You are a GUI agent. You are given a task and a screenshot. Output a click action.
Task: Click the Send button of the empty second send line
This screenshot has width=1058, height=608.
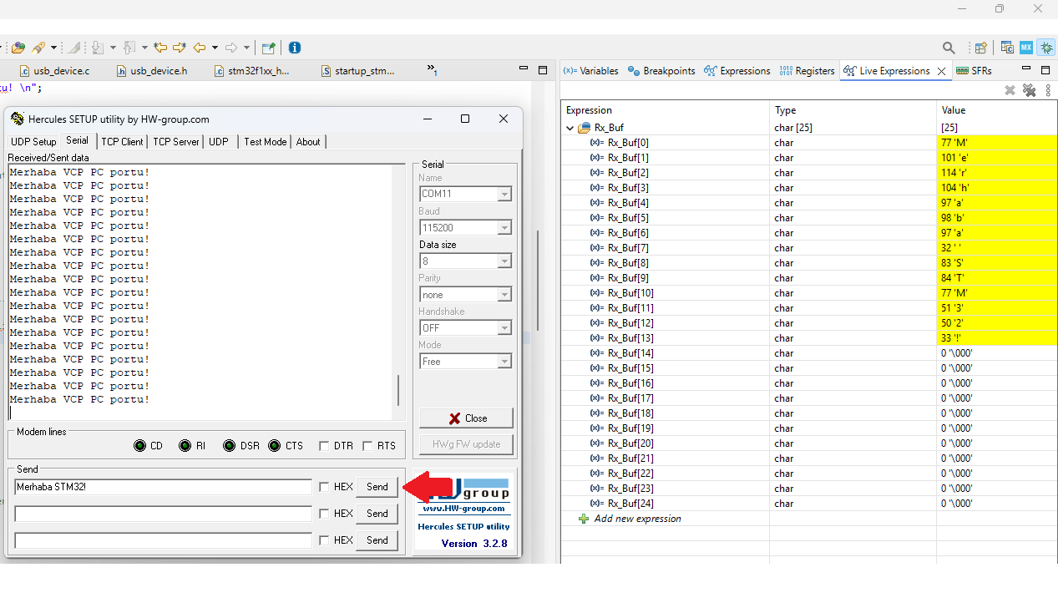[377, 514]
